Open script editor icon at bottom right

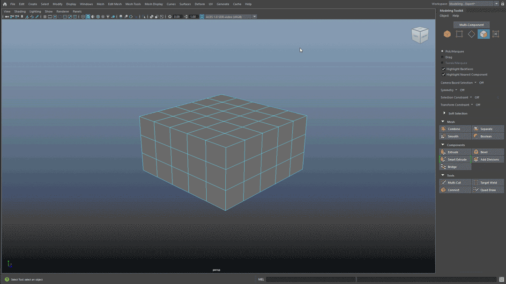tap(501, 279)
